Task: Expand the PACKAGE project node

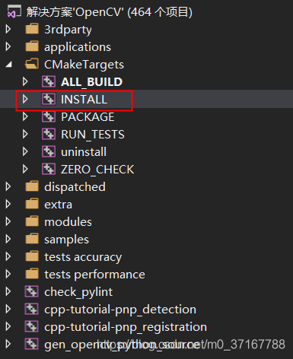Action: point(25,116)
